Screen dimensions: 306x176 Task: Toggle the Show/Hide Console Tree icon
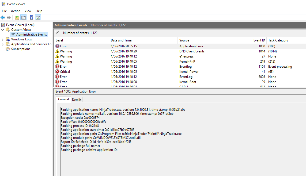24,18
